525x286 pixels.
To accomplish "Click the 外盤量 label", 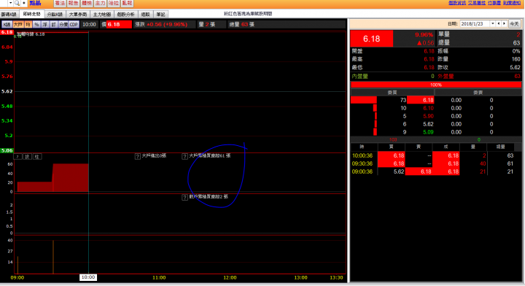I will click(x=446, y=77).
